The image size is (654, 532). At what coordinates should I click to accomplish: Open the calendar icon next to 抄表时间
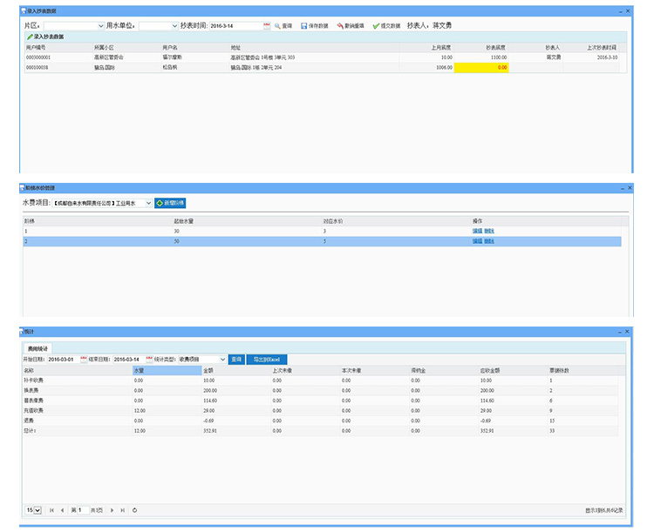pyautogui.click(x=267, y=26)
